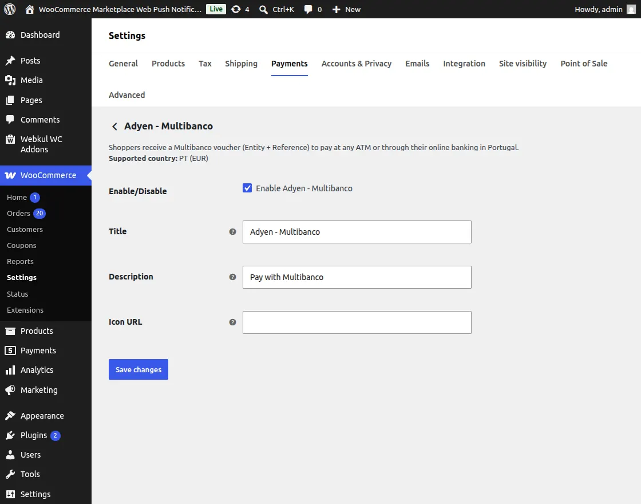The width and height of the screenshot is (641, 504).
Task: Open the Coupons submenu link
Action: point(22,246)
